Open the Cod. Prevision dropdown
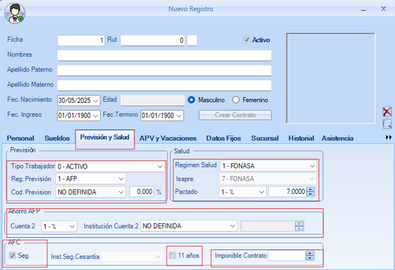This screenshot has width=395, height=270. (121, 192)
